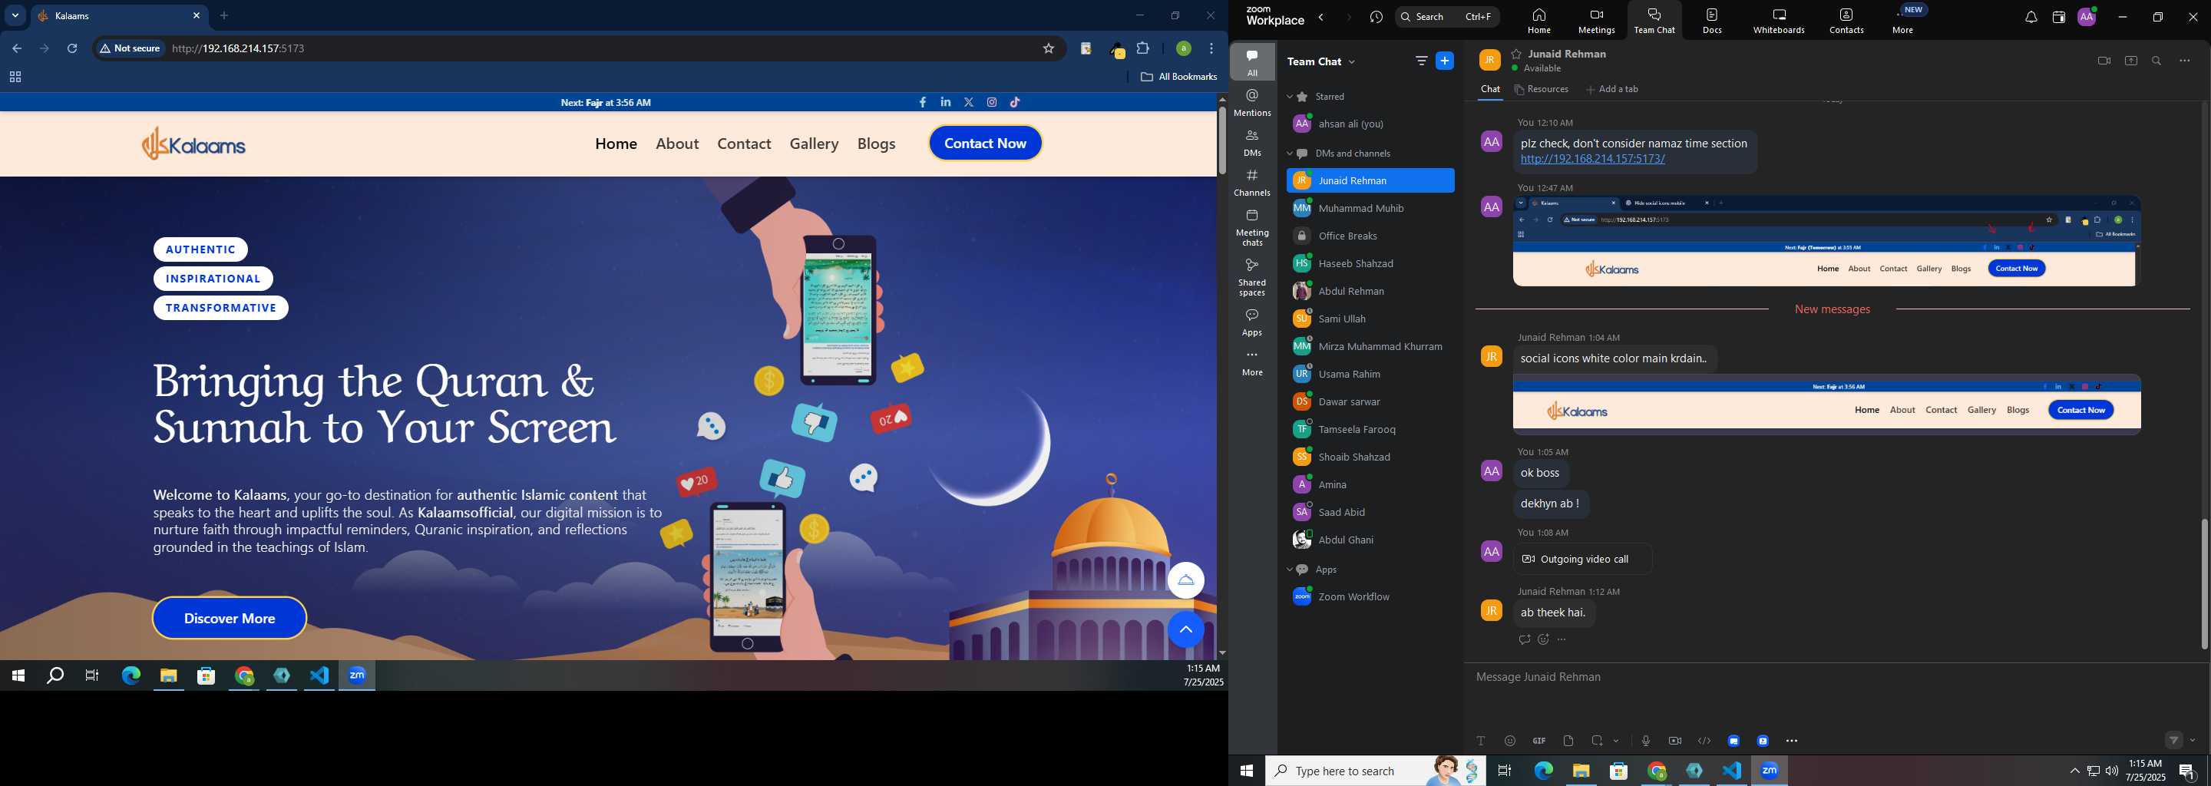Open Kalaams Instagram icon in top bar
2211x786 pixels.
click(x=991, y=103)
